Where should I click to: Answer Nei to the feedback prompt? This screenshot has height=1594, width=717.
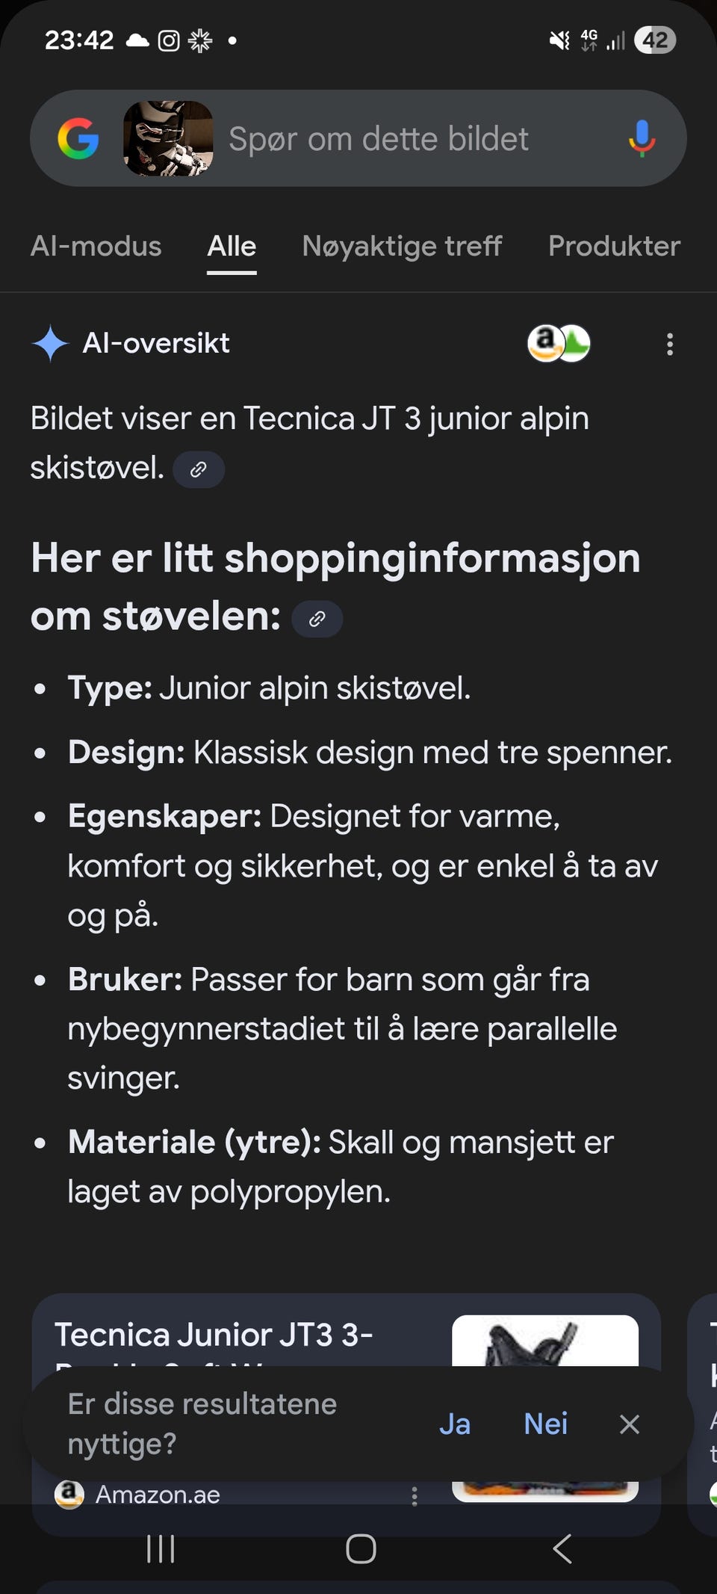[546, 1424]
